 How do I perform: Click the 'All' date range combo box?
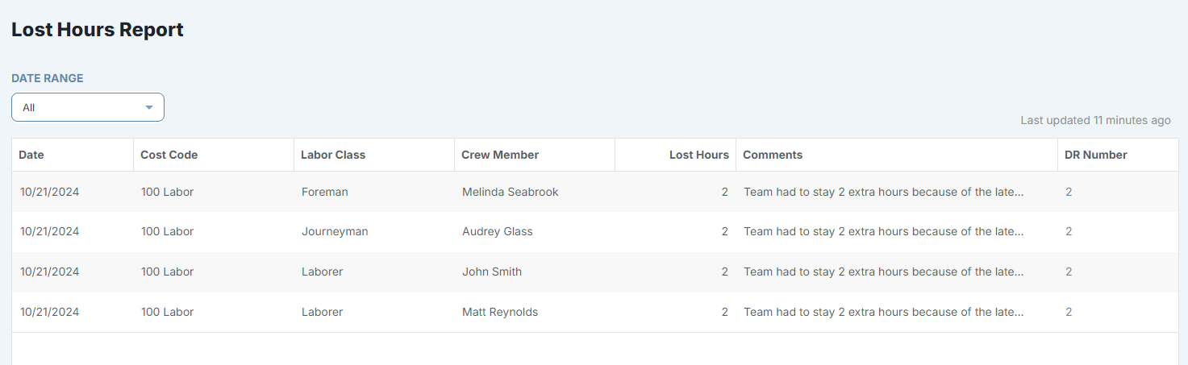(88, 107)
